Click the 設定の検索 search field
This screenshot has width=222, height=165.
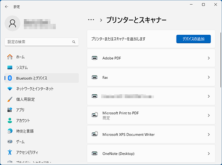click(42, 42)
